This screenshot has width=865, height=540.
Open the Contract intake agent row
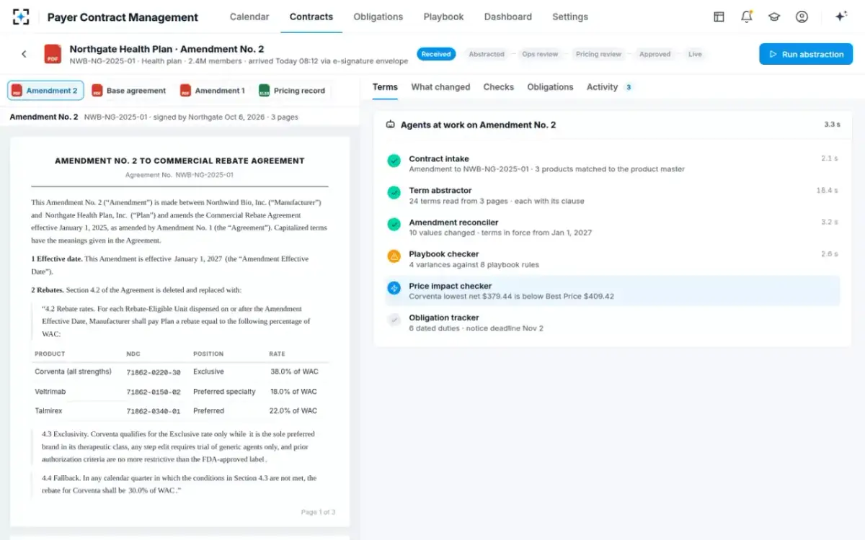click(x=613, y=163)
